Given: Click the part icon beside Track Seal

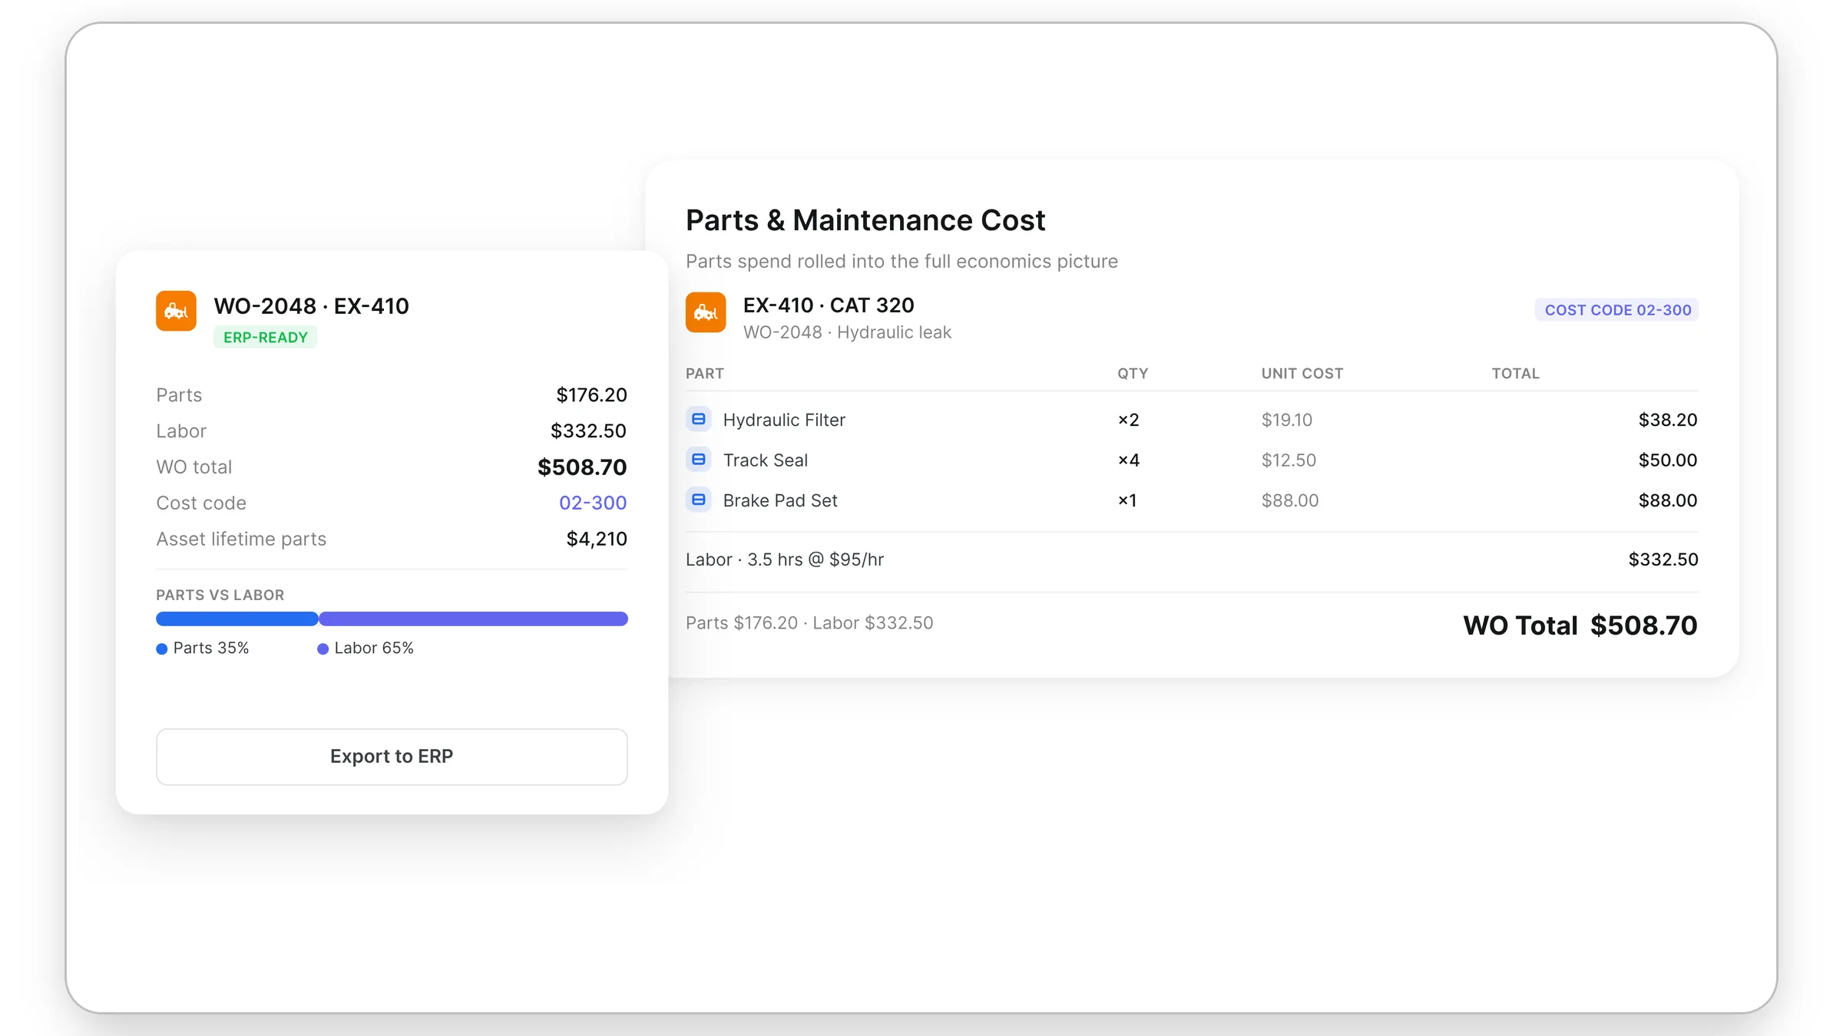Looking at the screenshot, I should click(699, 460).
